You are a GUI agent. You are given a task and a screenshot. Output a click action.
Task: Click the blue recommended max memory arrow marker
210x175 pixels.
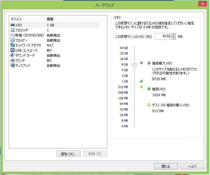(x=141, y=63)
